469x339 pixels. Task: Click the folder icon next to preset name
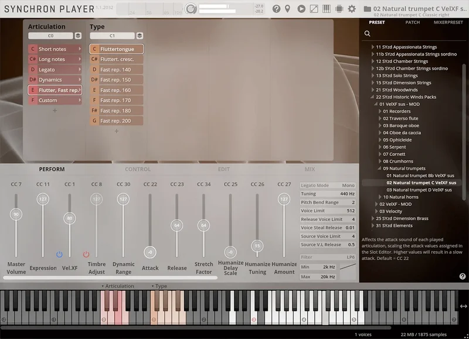[367, 9]
